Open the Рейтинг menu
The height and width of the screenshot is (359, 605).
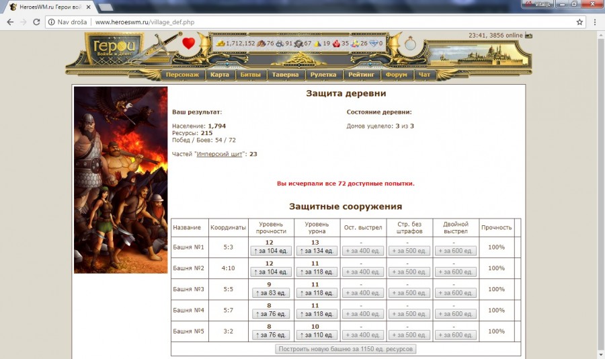point(361,75)
